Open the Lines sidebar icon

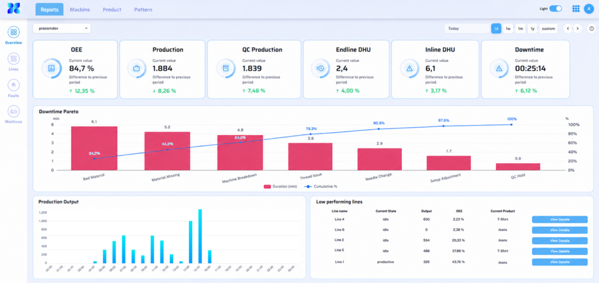pos(13,59)
